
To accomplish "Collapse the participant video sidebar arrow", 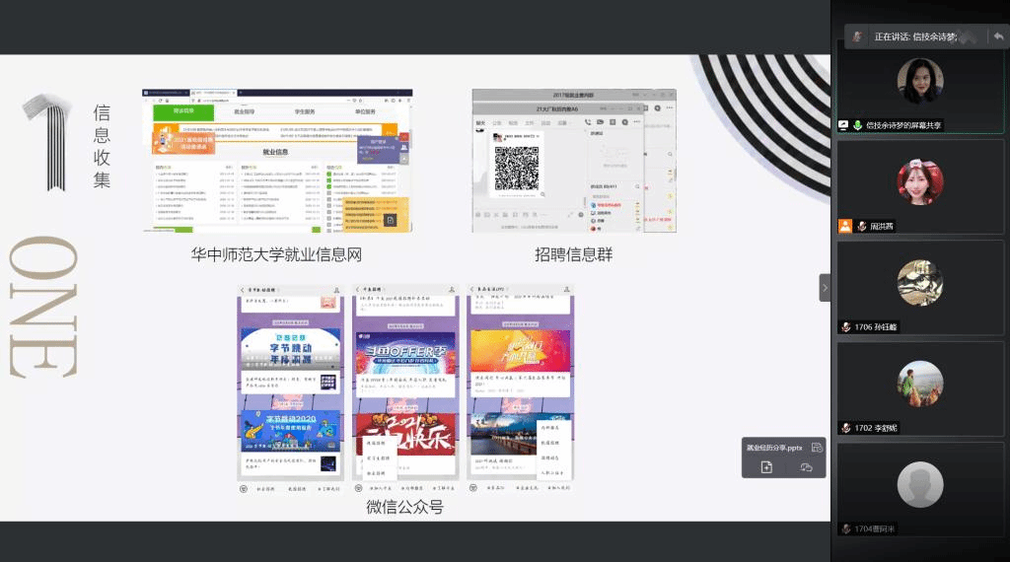I will point(825,288).
